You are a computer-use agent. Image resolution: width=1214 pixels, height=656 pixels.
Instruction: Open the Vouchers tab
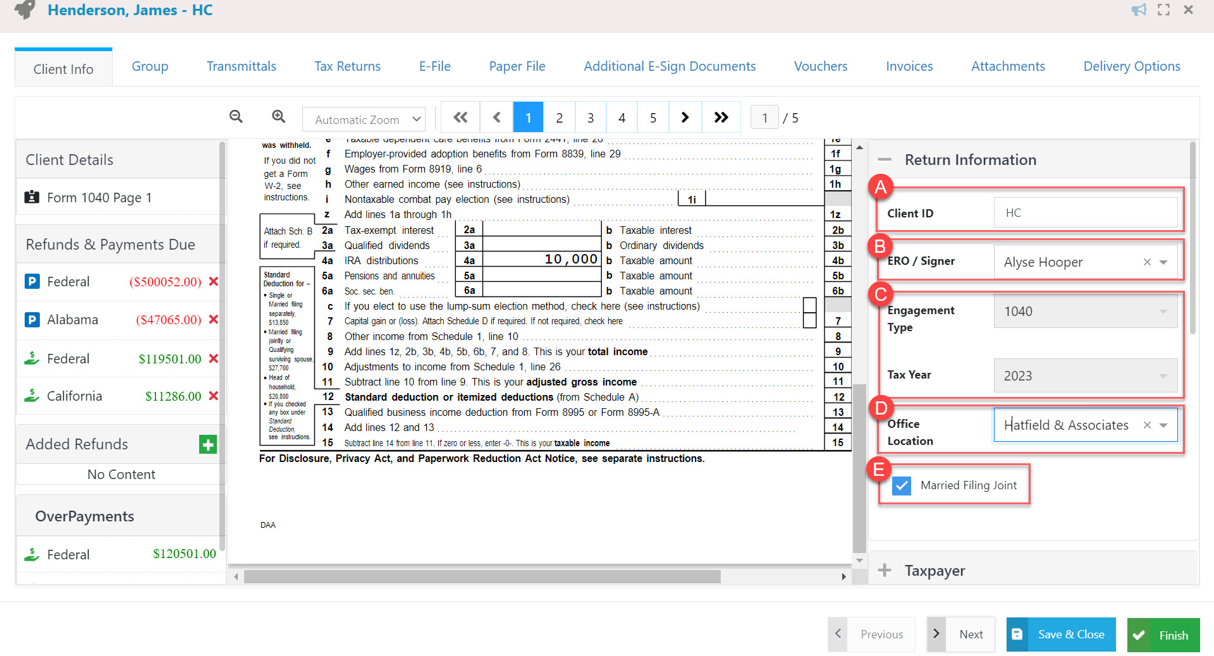[x=820, y=66]
